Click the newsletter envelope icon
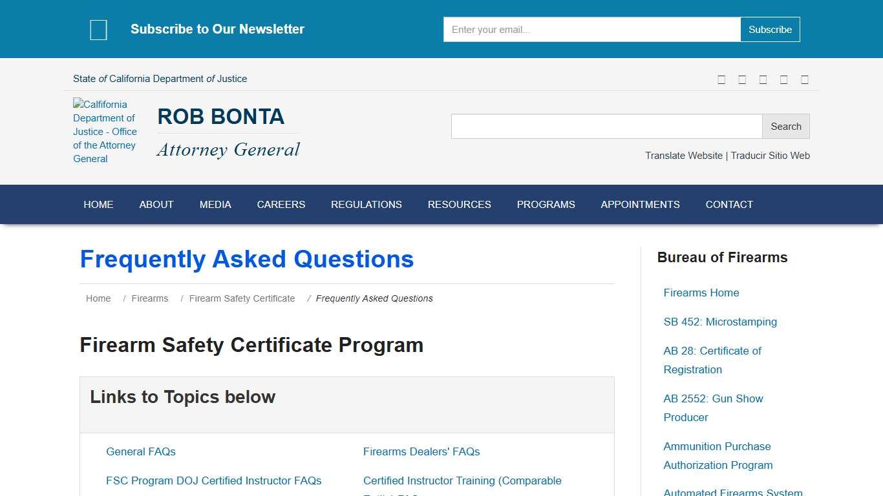883x496 pixels. 98,29
